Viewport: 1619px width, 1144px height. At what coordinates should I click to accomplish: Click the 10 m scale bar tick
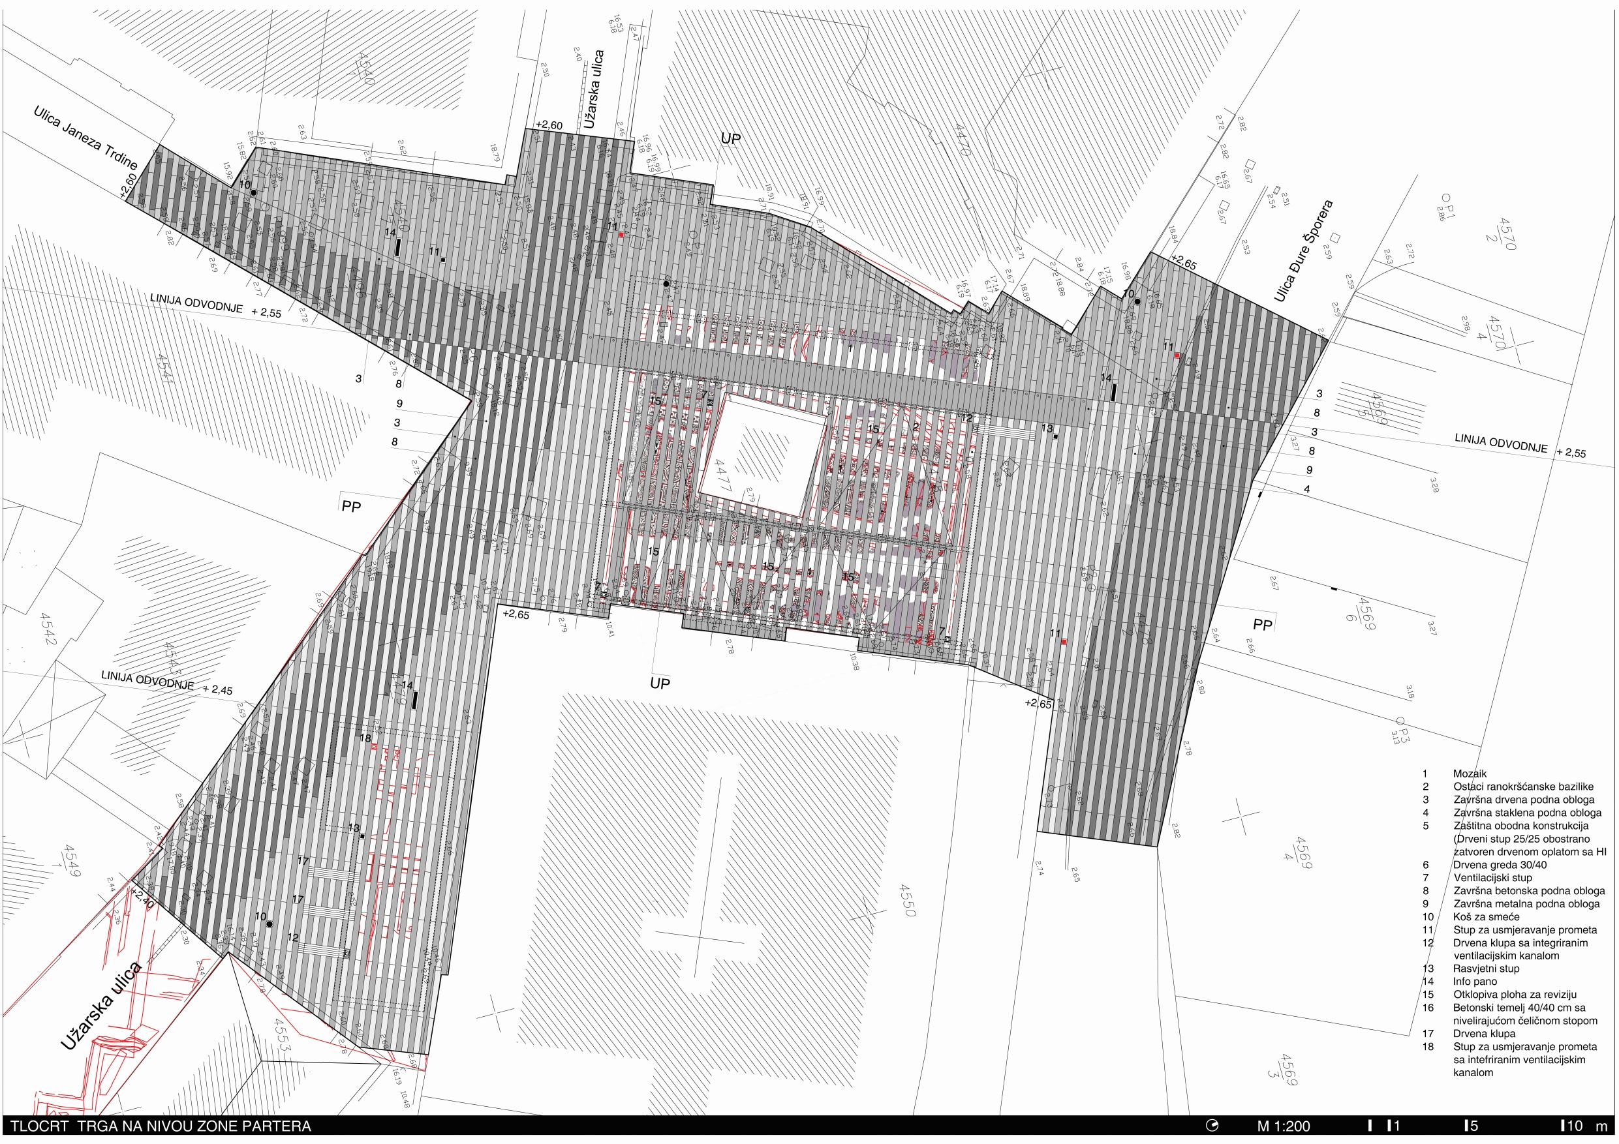click(1564, 1126)
